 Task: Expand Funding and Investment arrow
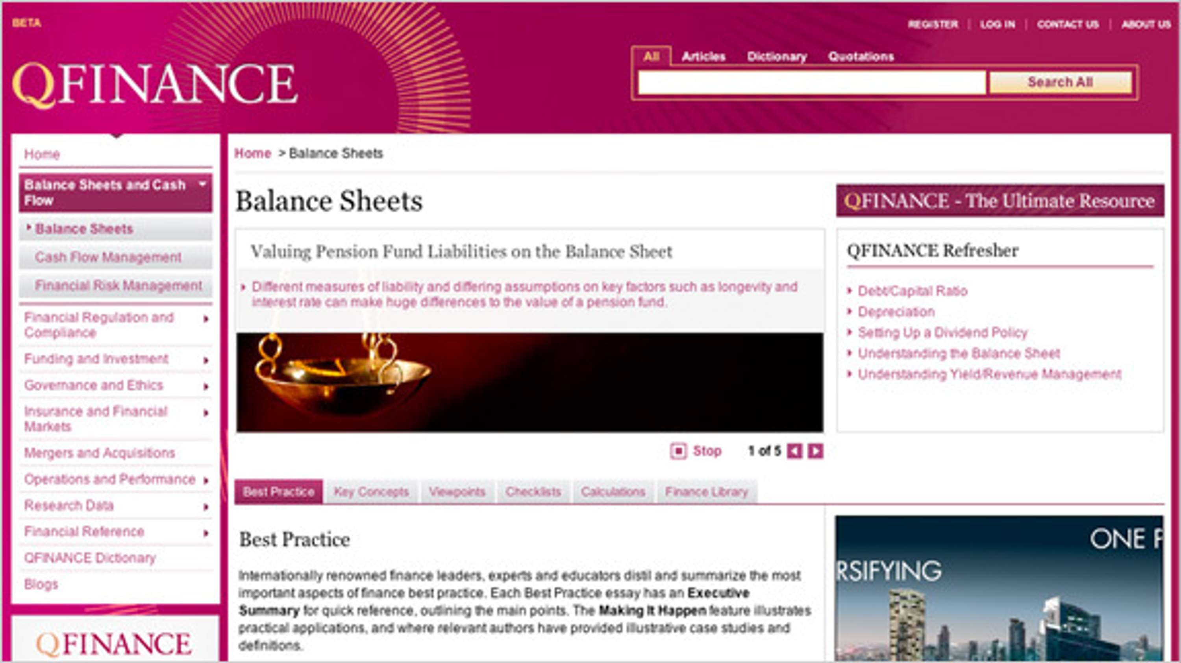206,360
